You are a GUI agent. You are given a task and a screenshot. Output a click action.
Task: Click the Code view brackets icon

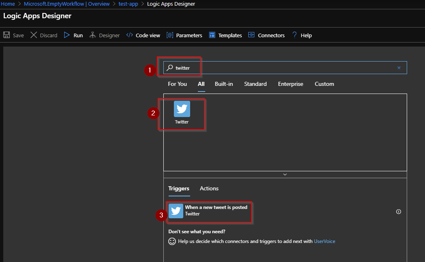(130, 35)
